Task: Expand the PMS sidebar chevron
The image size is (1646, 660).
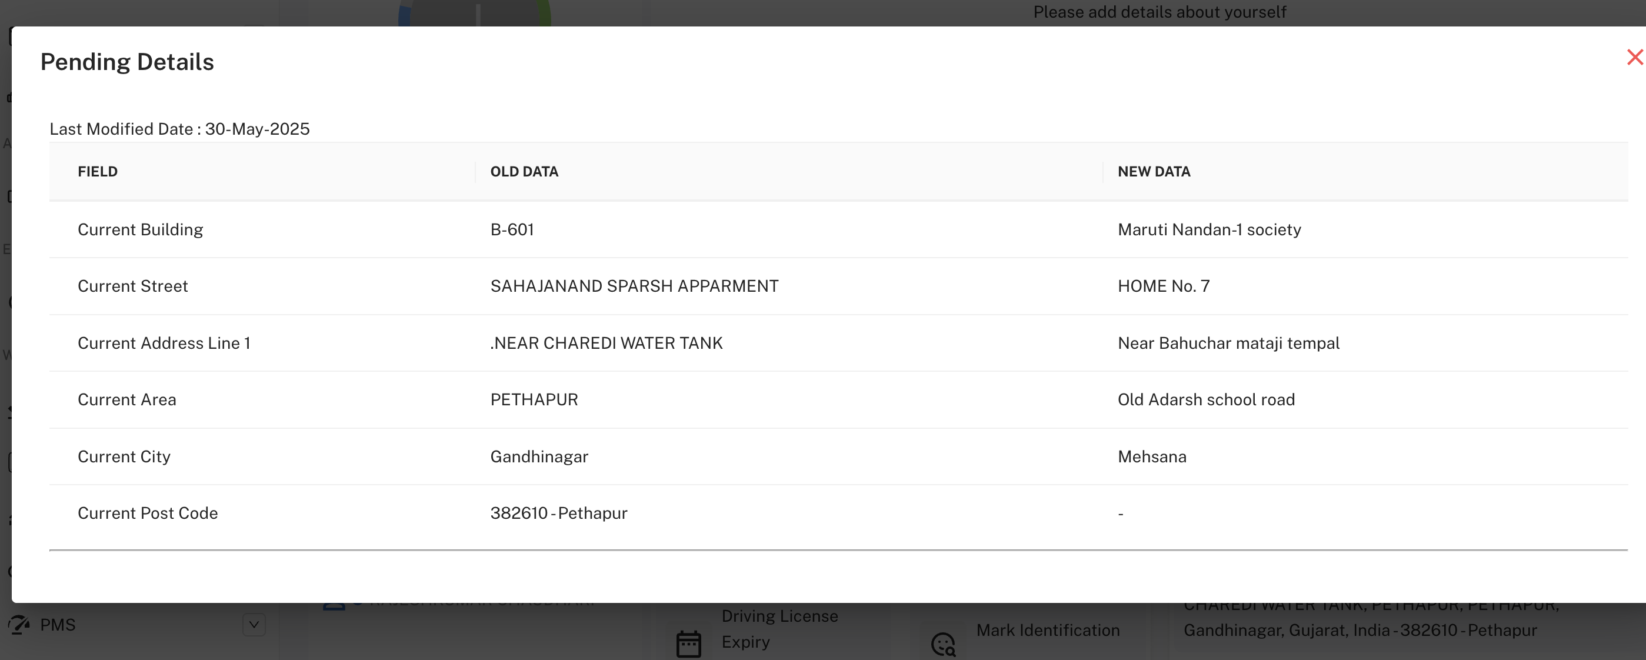Action: click(254, 624)
